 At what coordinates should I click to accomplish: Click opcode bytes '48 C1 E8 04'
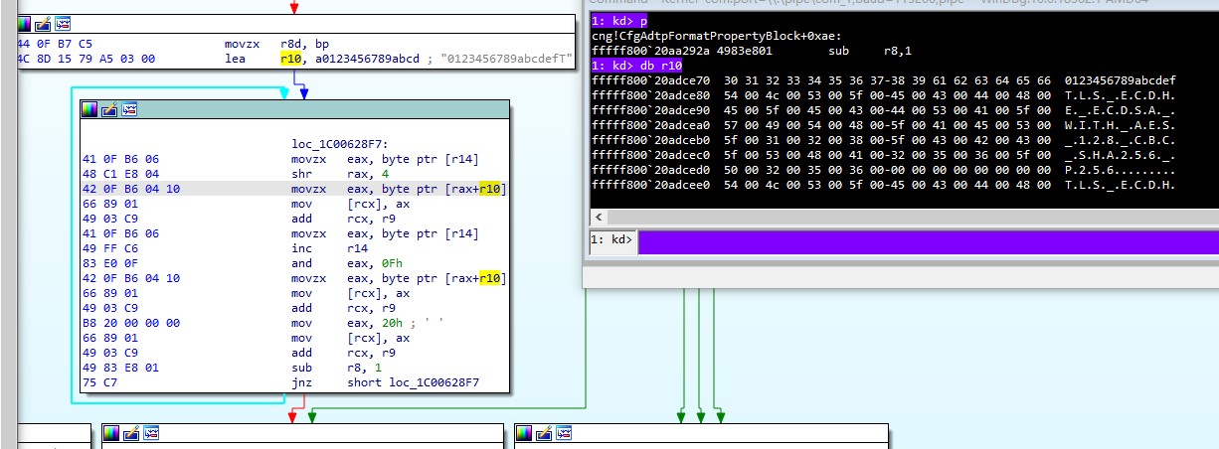click(x=120, y=174)
